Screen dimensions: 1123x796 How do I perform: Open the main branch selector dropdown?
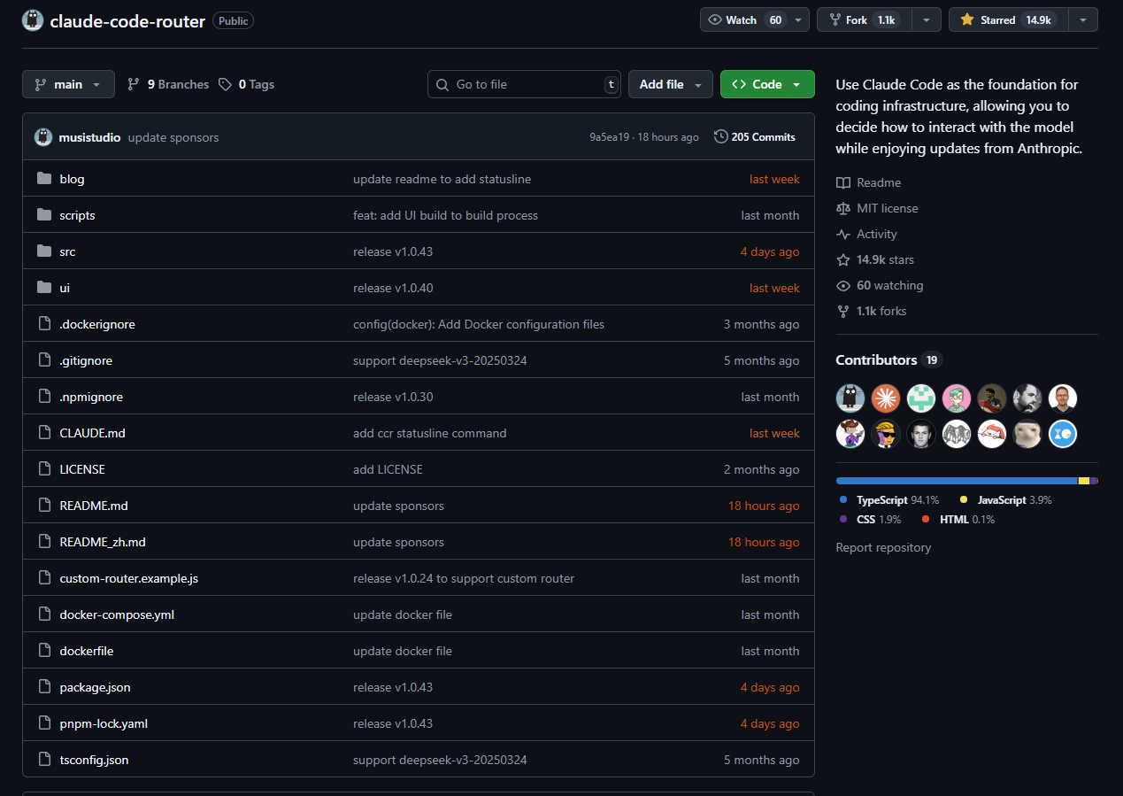(x=68, y=84)
